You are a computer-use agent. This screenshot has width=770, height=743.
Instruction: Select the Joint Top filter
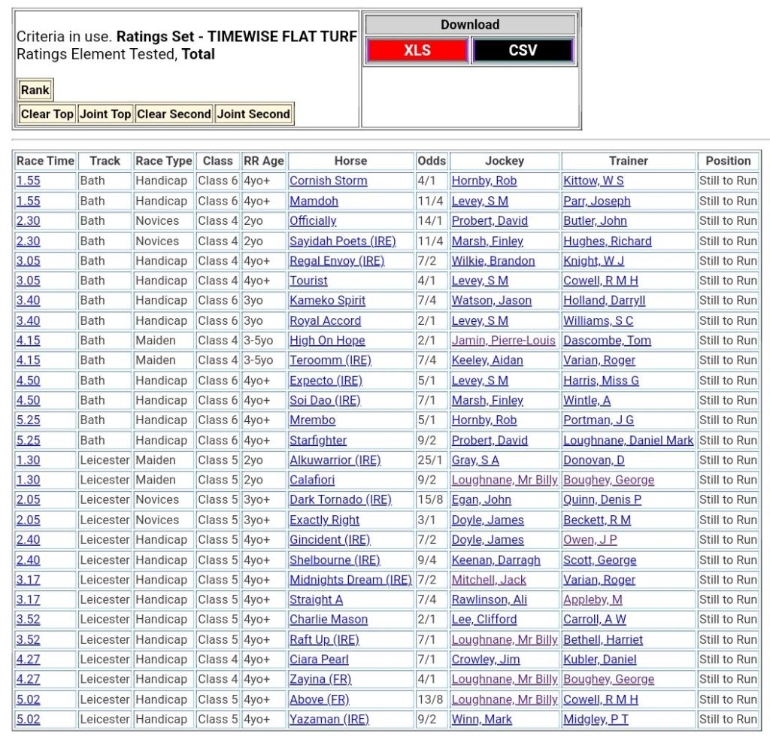tap(105, 114)
